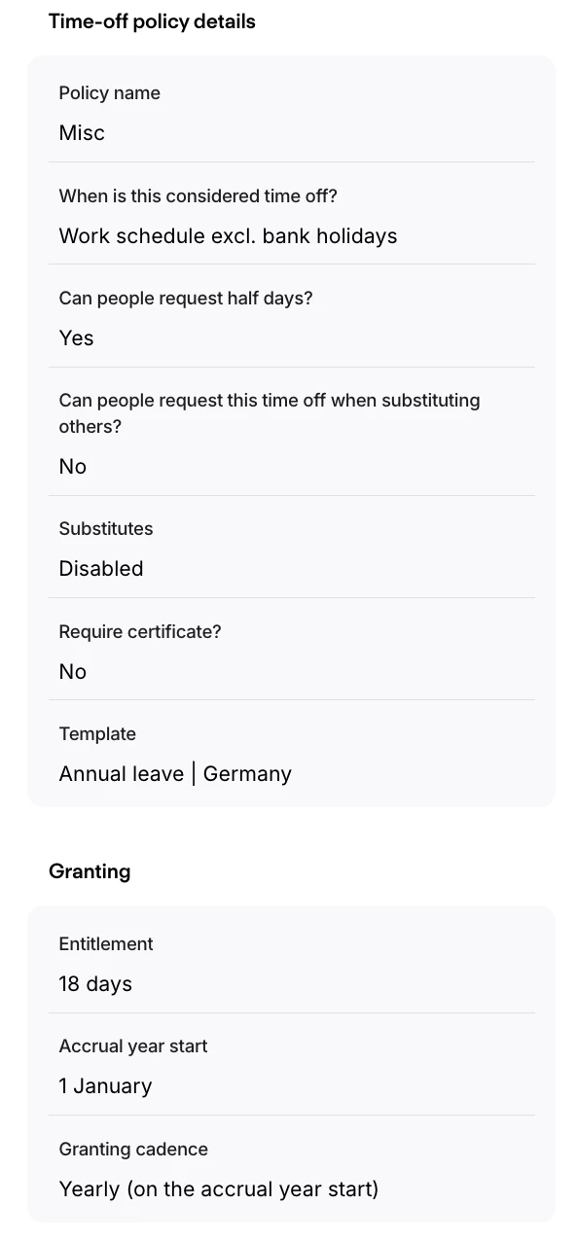The width and height of the screenshot is (578, 1241).
Task: Click the Template label
Action: 97,734
